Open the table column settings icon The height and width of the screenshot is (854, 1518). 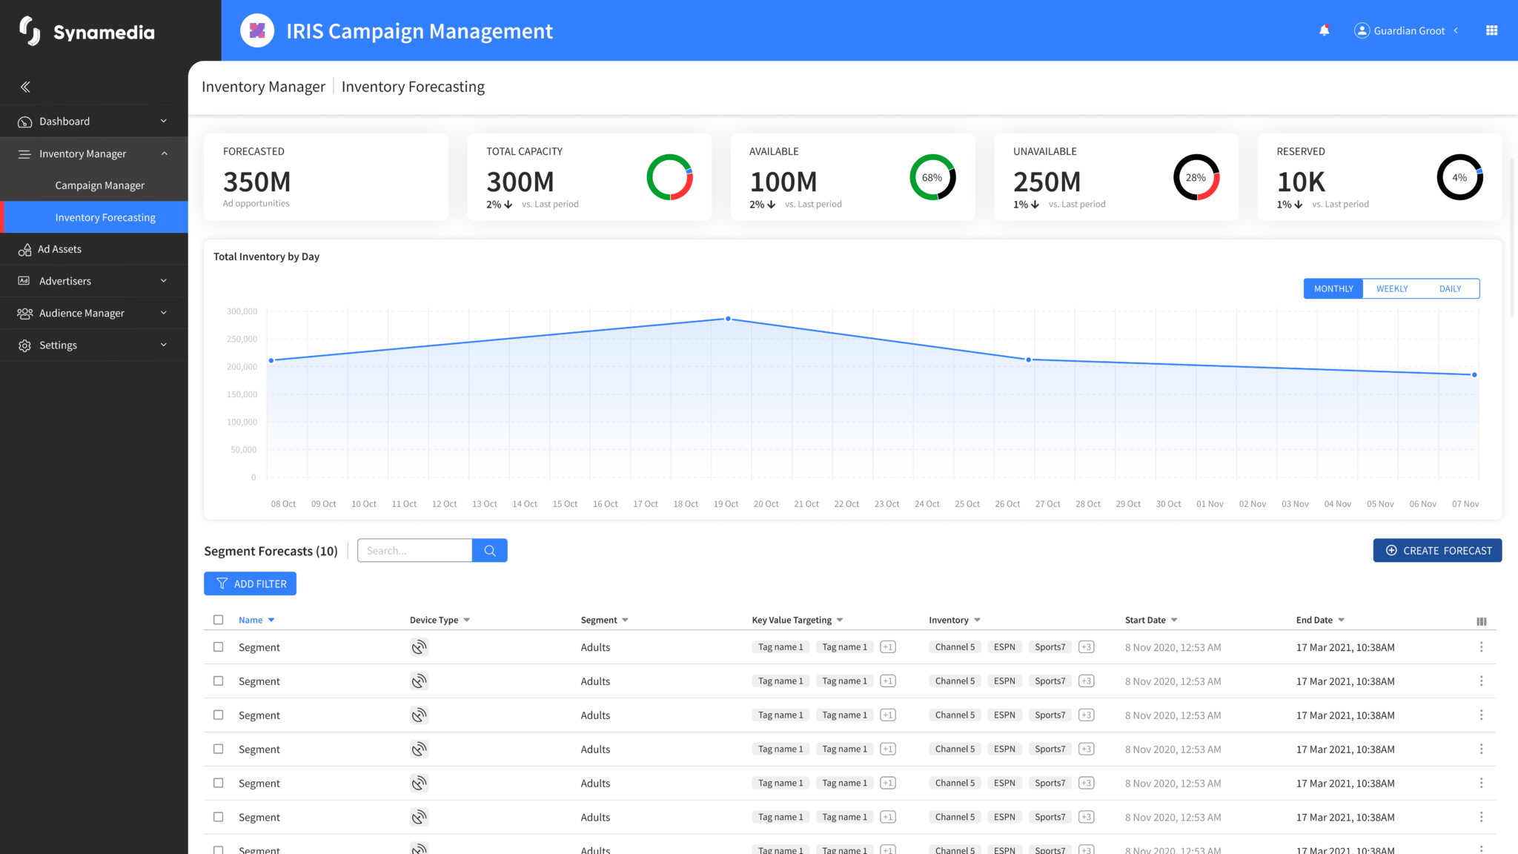click(1481, 621)
